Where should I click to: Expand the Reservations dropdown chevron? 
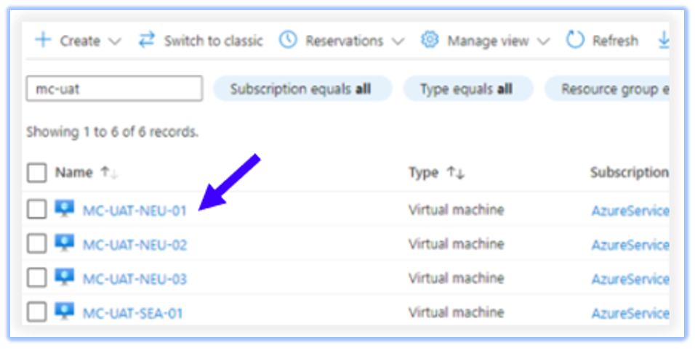pyautogui.click(x=397, y=41)
